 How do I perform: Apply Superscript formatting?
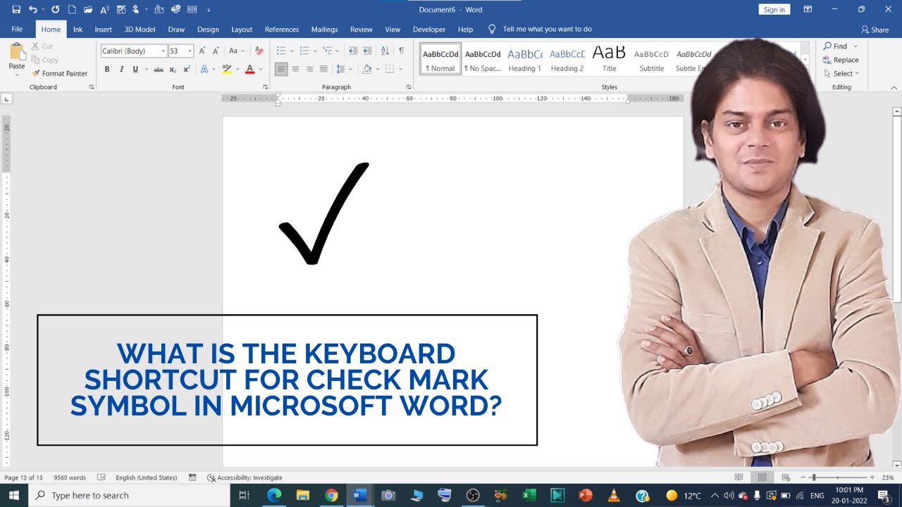(x=187, y=69)
